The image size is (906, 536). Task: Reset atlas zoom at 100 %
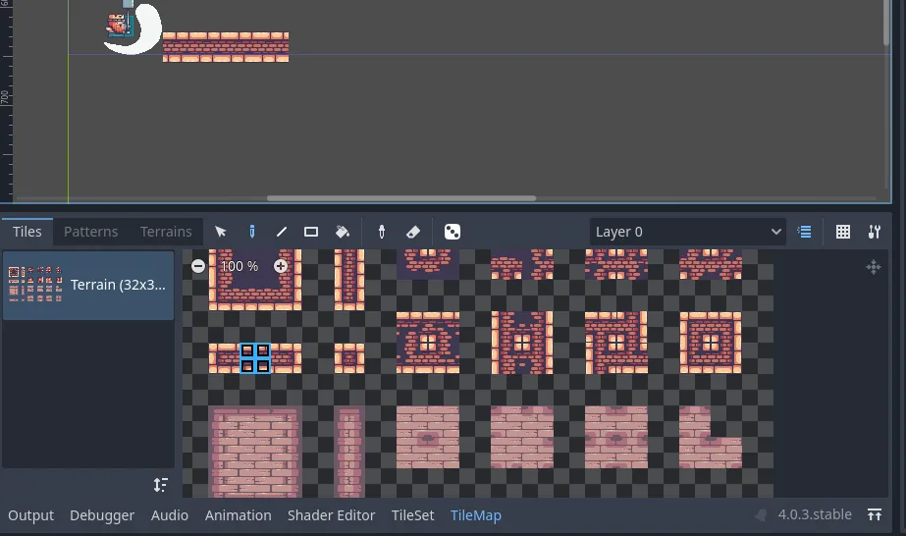click(x=240, y=266)
